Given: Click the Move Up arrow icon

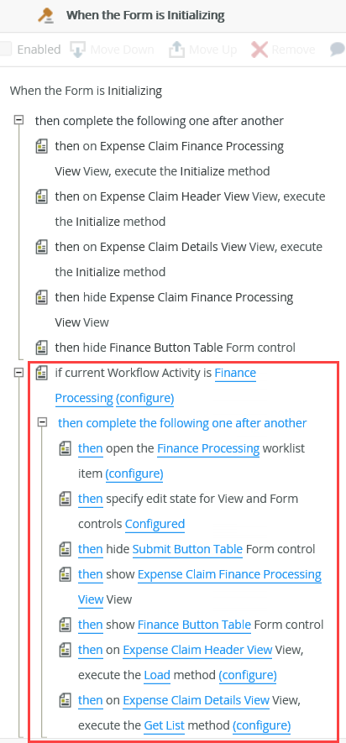Looking at the screenshot, I should click(176, 50).
